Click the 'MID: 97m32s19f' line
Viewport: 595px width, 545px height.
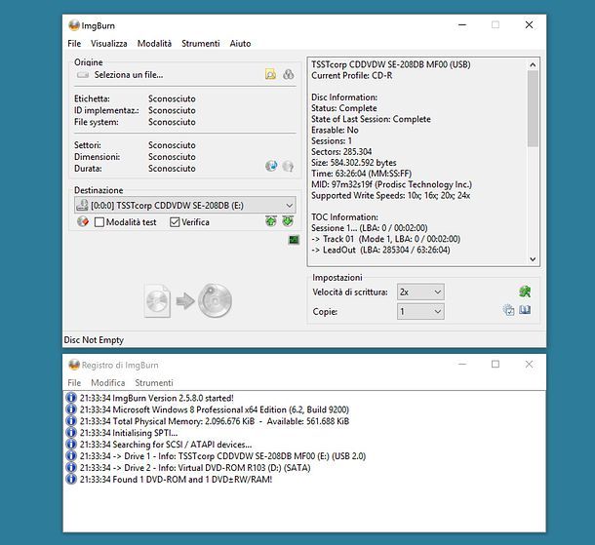pyautogui.click(x=391, y=184)
